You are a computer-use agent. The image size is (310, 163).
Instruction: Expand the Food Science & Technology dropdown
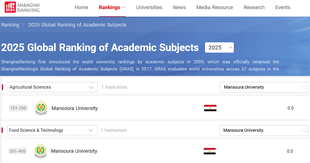[x=52, y=130]
